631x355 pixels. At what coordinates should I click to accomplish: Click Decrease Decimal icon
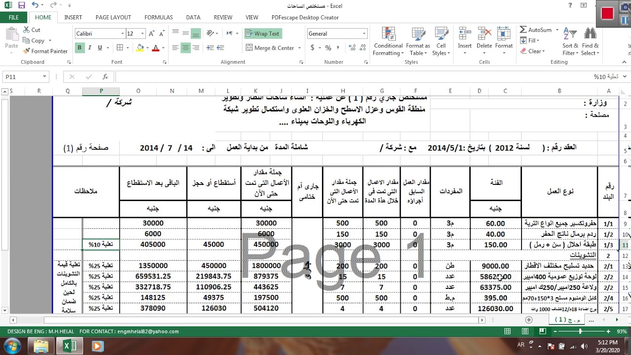tap(361, 48)
